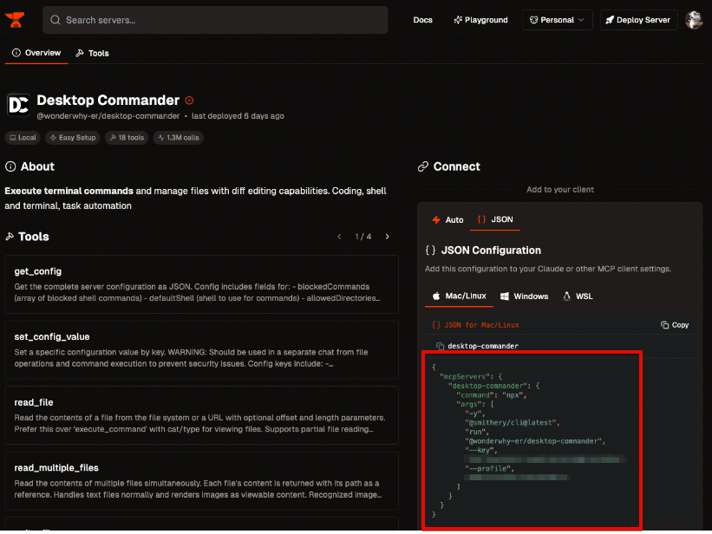Select the WSL platform tab
Image resolution: width=712 pixels, height=534 pixels.
click(578, 296)
